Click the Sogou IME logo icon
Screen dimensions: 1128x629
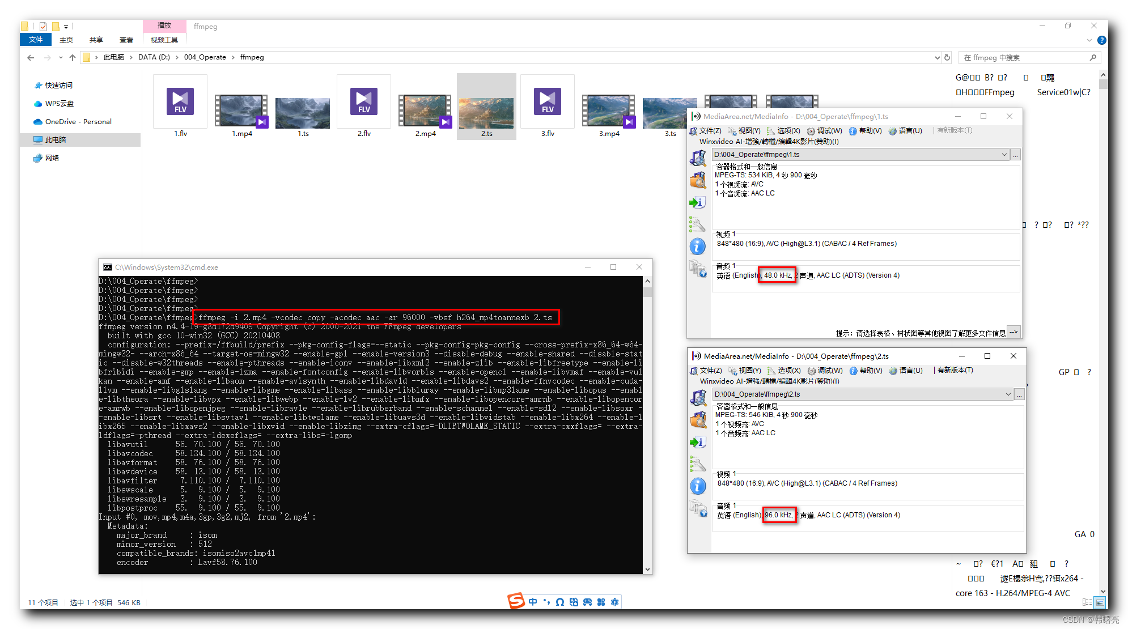pos(516,601)
